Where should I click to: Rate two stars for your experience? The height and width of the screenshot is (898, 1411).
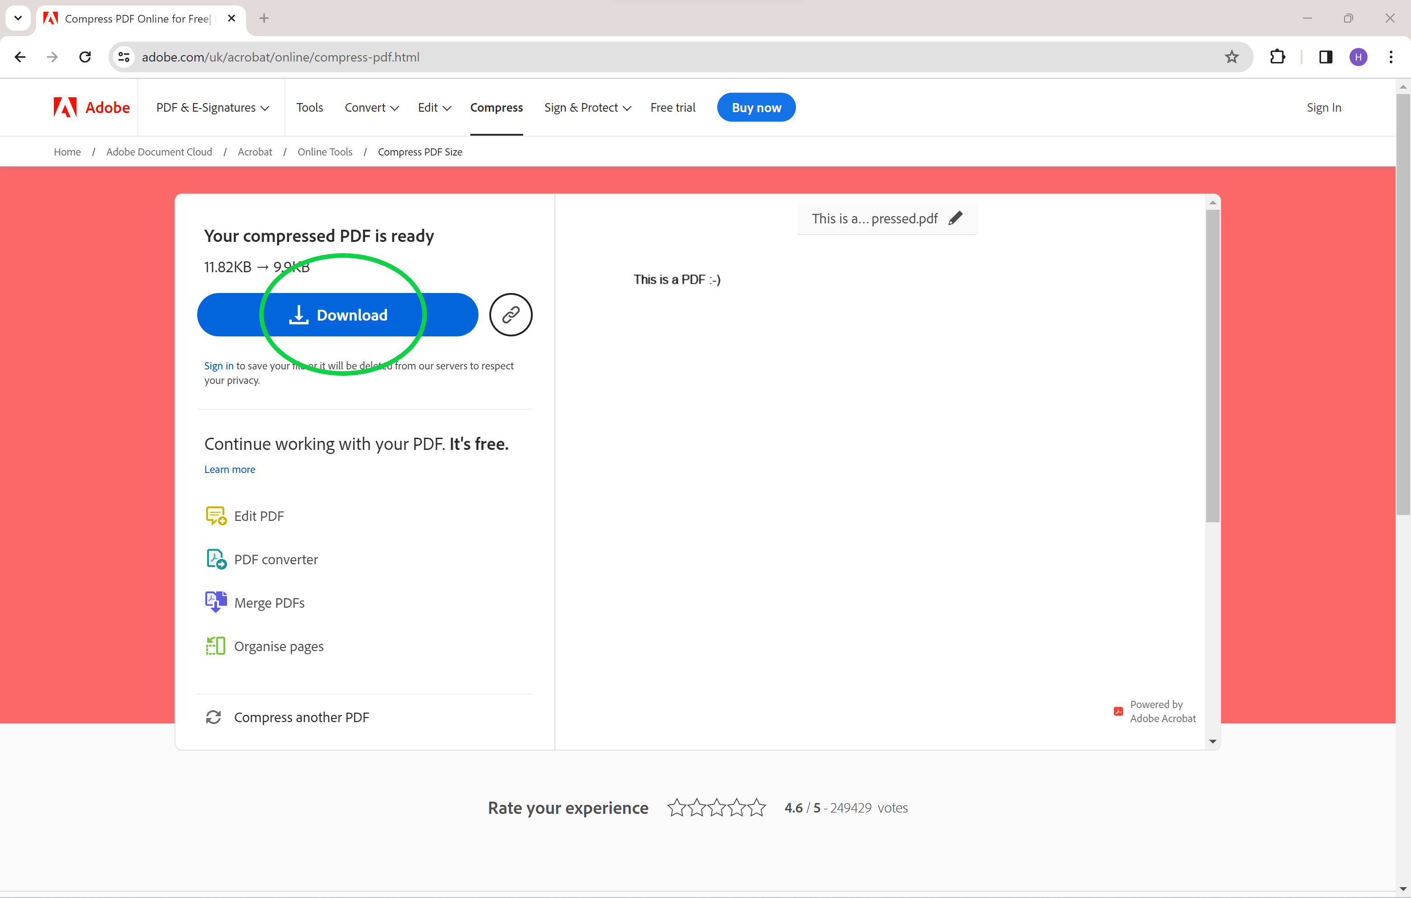pos(697,807)
